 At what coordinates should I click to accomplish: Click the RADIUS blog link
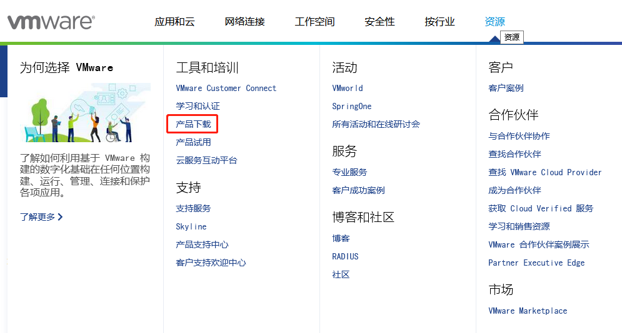[345, 257]
